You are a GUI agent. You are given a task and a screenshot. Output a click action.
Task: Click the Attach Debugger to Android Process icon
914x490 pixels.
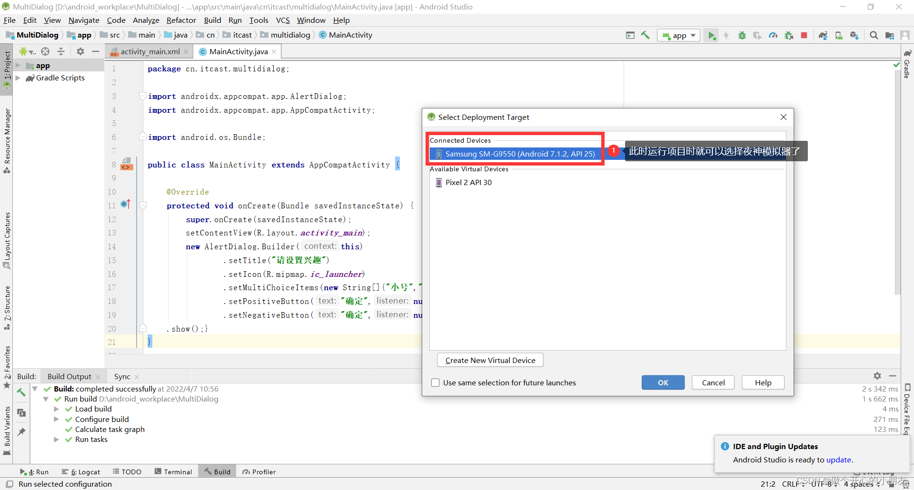[789, 35]
